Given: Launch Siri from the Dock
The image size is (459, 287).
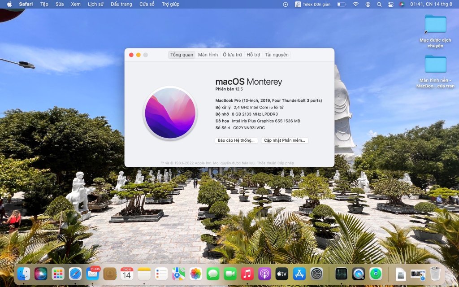Looking at the screenshot, I should point(41,274).
